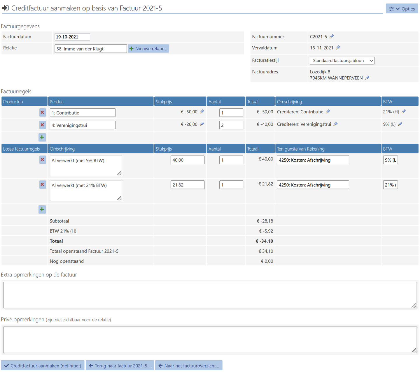Add a new product line
The image size is (420, 372).
(x=42, y=137)
